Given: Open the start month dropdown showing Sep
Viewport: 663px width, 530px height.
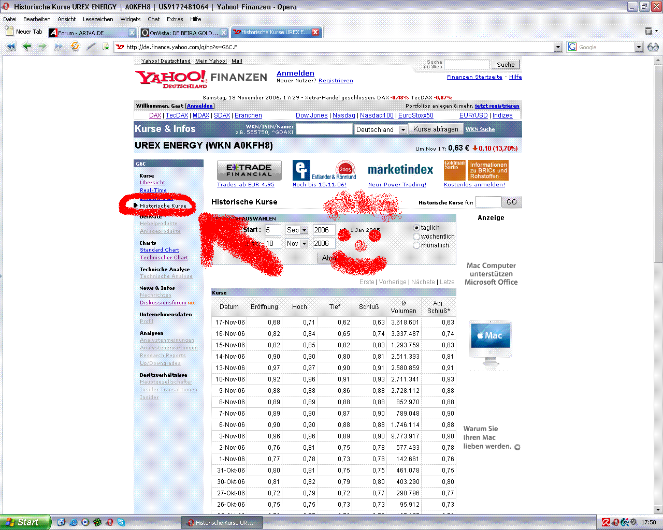Looking at the screenshot, I should [x=297, y=230].
